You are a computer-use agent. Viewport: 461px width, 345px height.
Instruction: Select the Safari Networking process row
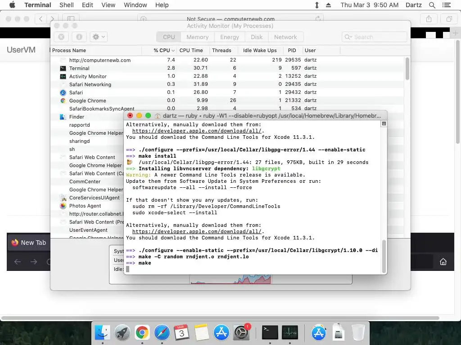pyautogui.click(x=227, y=84)
